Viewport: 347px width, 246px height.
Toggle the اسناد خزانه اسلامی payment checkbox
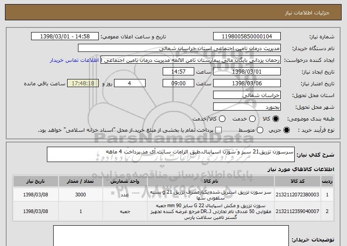(219, 130)
